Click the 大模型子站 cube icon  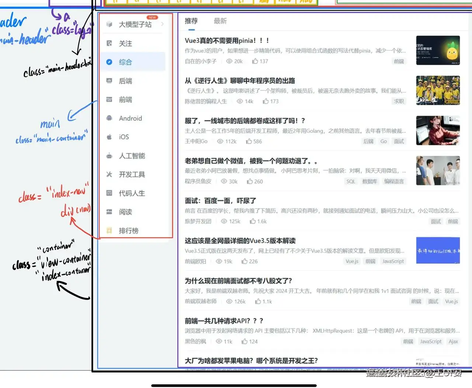[109, 24]
